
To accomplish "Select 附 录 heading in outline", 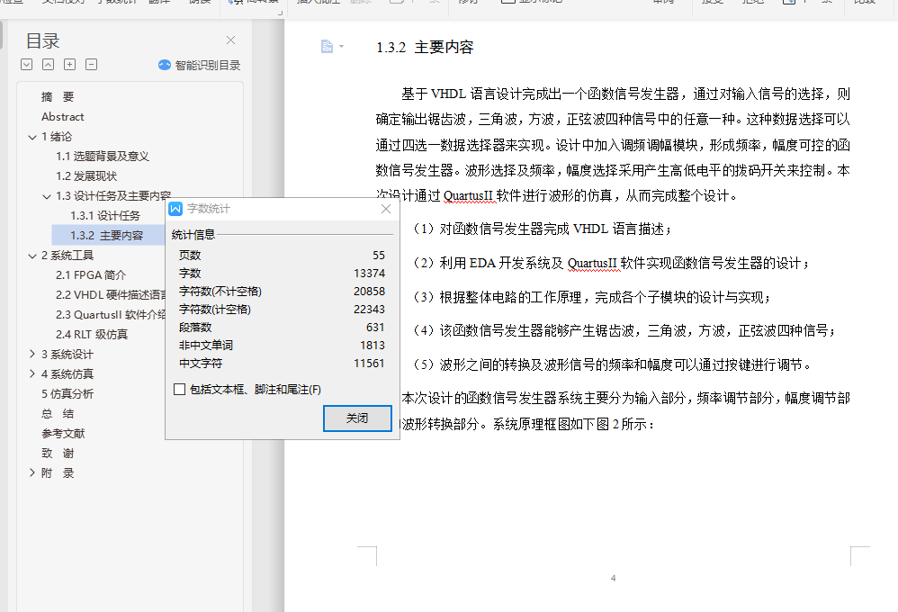I will 58,473.
